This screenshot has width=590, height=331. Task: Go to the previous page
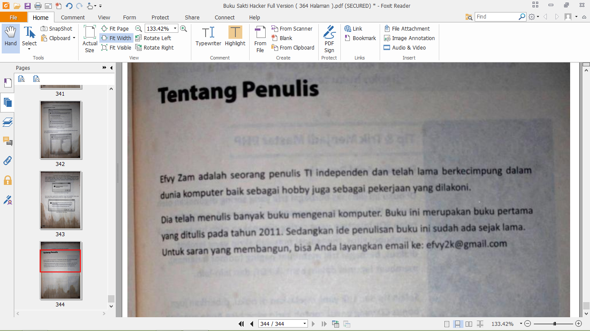[x=251, y=324]
